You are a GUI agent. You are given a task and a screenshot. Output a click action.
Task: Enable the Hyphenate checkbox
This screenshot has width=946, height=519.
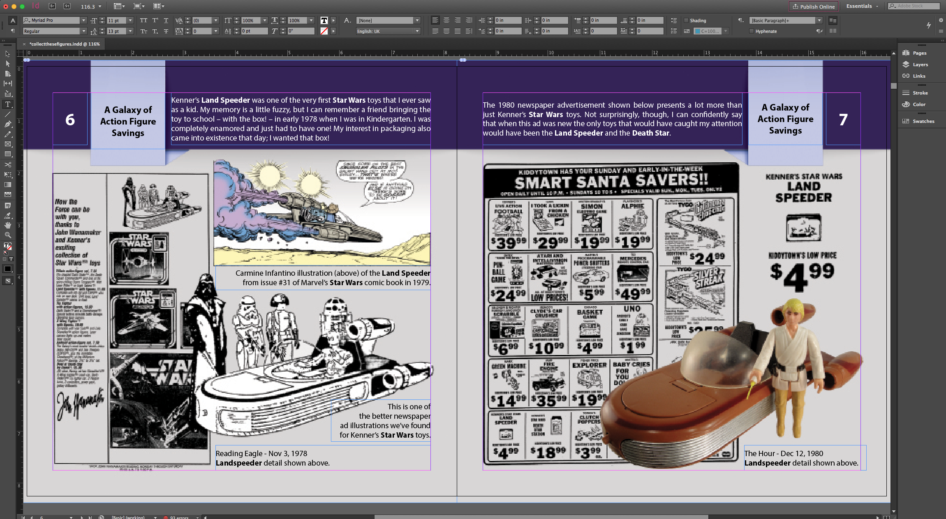(x=752, y=31)
